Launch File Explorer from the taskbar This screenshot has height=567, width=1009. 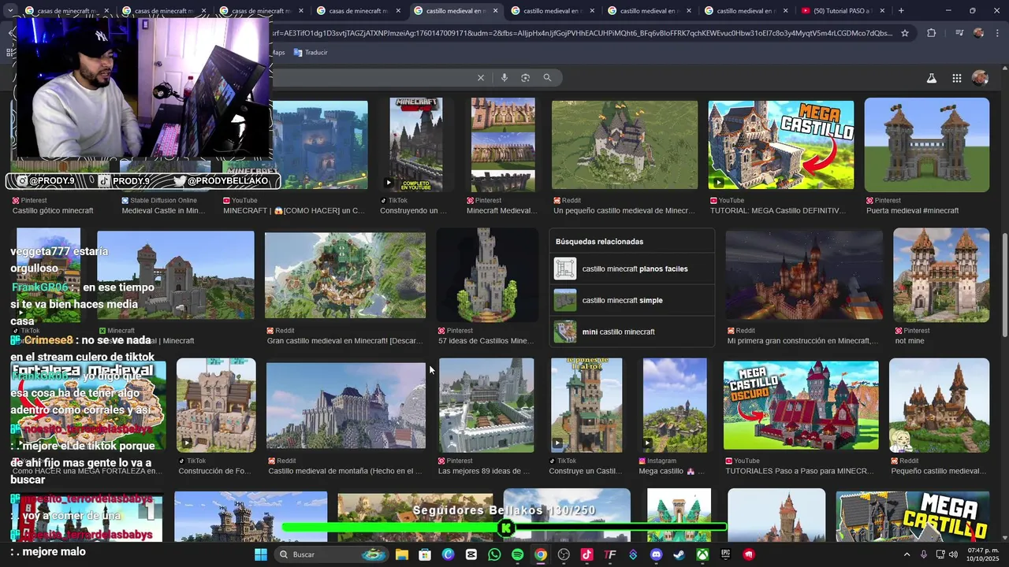tap(402, 554)
